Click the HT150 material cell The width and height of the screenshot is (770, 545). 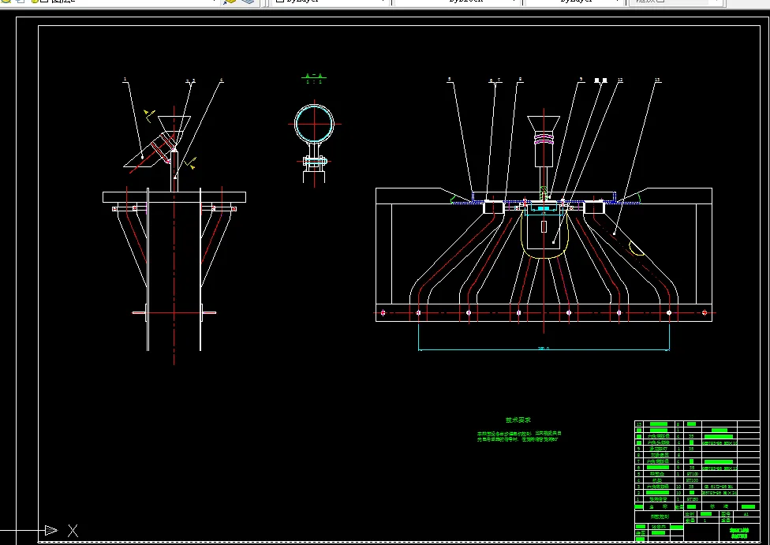coord(693,498)
